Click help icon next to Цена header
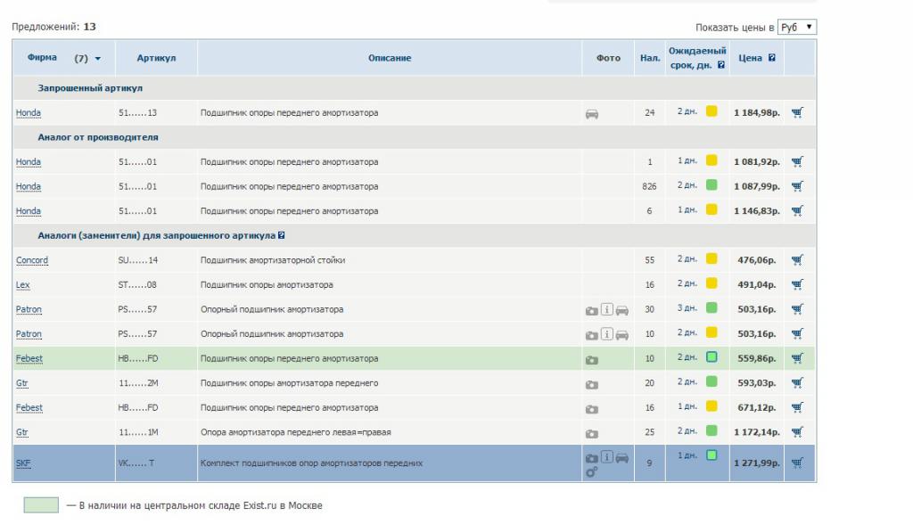 (x=771, y=58)
